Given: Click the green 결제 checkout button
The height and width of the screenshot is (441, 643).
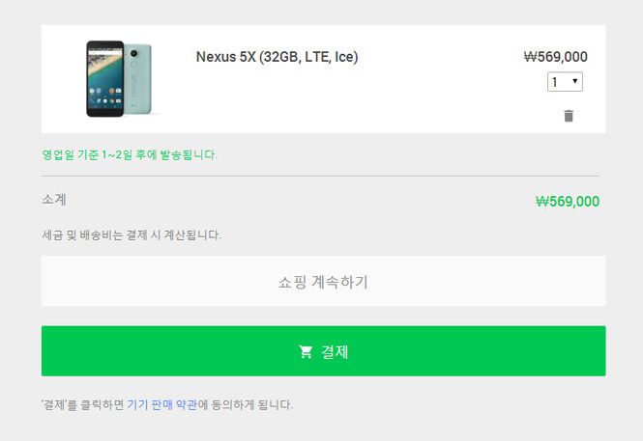Looking at the screenshot, I should pyautogui.click(x=324, y=351).
